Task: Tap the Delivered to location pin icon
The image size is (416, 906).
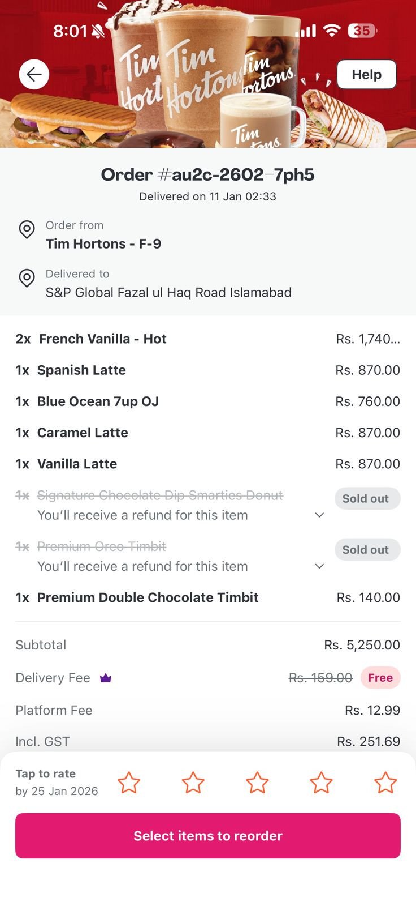Action: pos(27,278)
